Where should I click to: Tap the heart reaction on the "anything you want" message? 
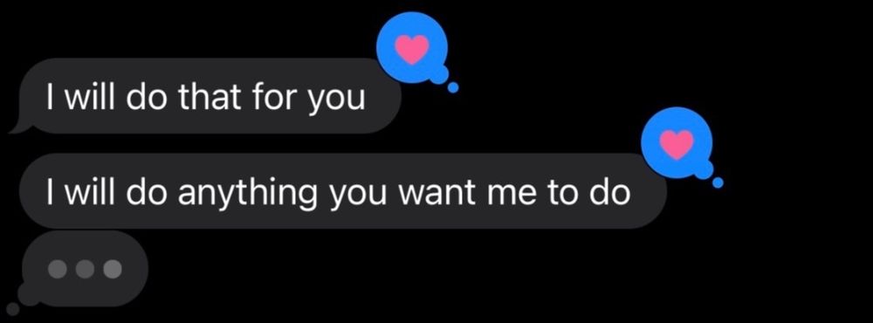click(677, 142)
